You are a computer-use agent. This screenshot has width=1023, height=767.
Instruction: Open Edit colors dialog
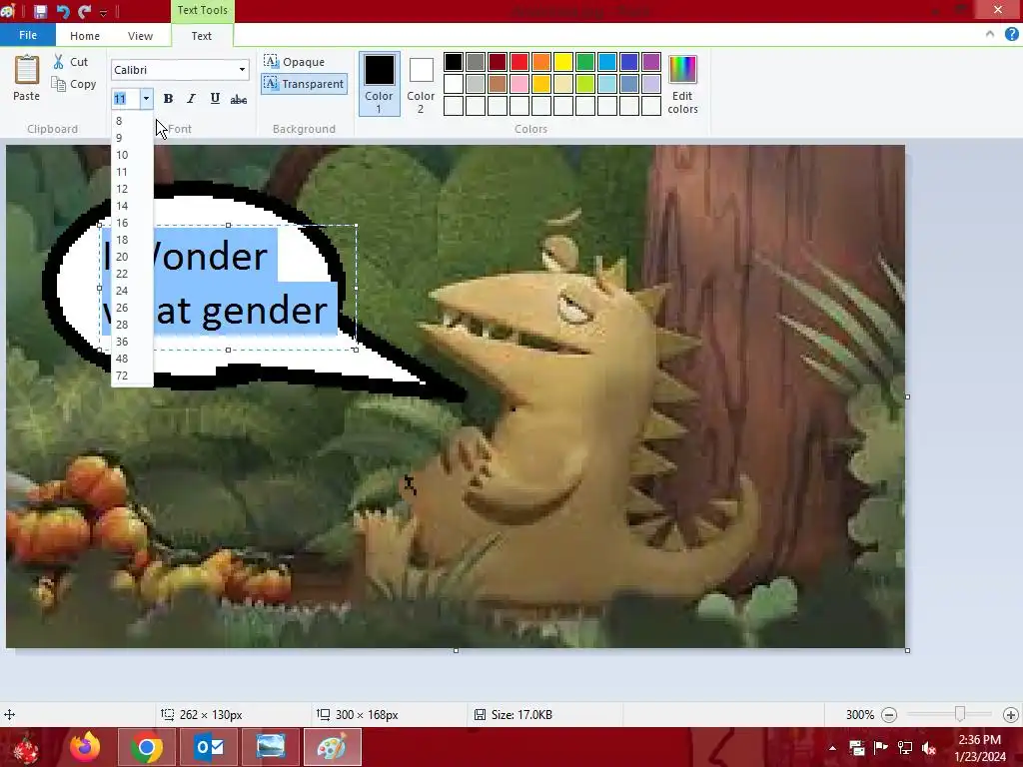[682, 84]
